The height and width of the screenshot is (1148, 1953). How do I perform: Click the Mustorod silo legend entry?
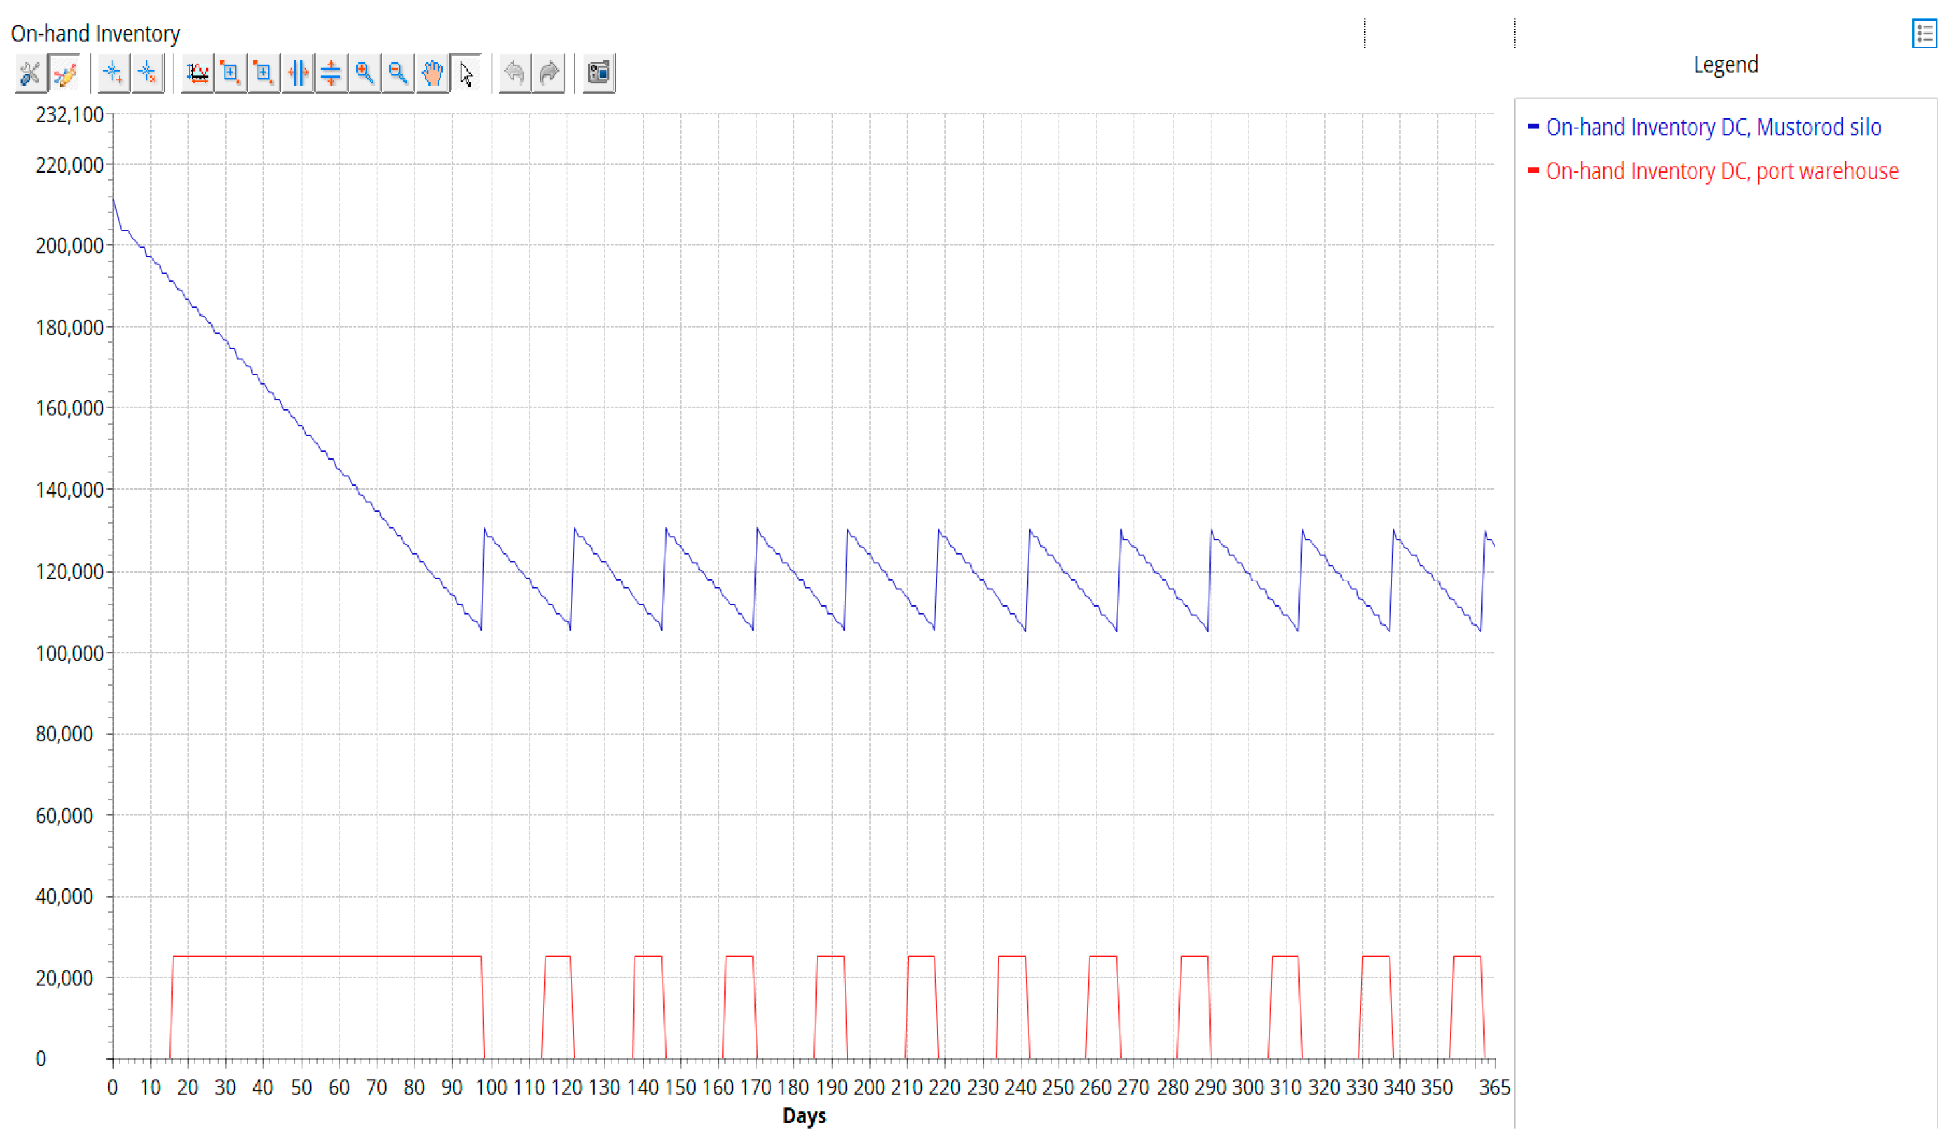pos(1714,127)
